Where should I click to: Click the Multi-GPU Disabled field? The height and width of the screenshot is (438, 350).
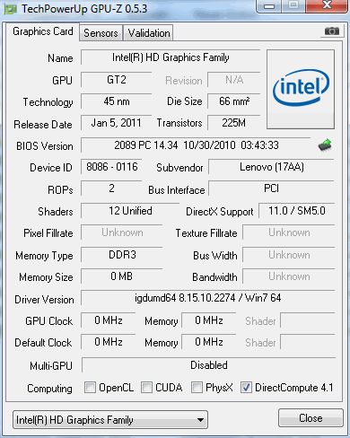pos(208,365)
